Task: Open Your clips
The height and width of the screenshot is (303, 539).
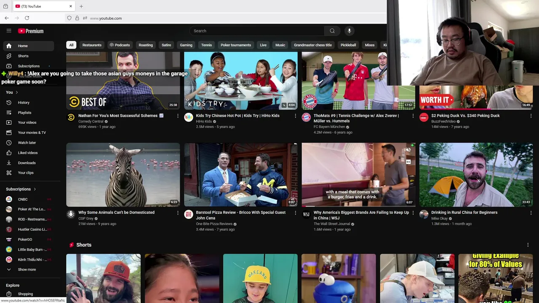Action: pyautogui.click(x=29, y=173)
